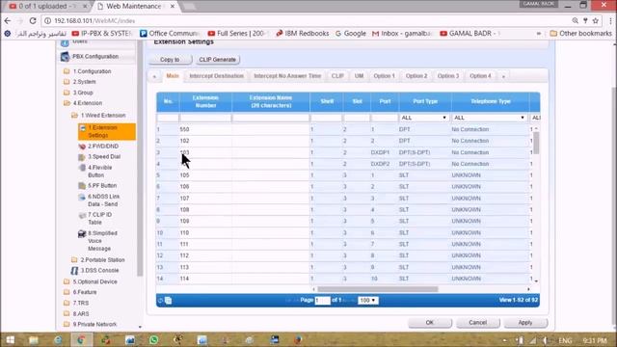Expand the 2.System folder
Screen dimensions: 617x347
(67, 82)
